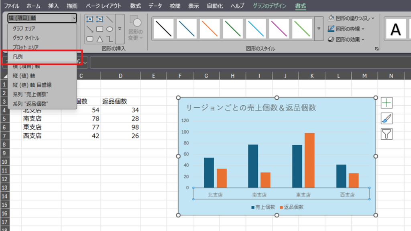Choose the arrow line shape
The height and width of the screenshot is (231, 411).
click(90, 29)
